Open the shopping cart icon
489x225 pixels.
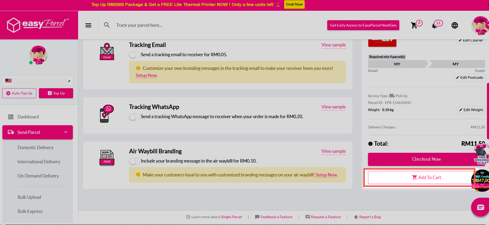[x=414, y=25]
